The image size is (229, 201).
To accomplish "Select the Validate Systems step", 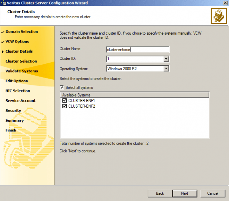I will coord(22,71).
